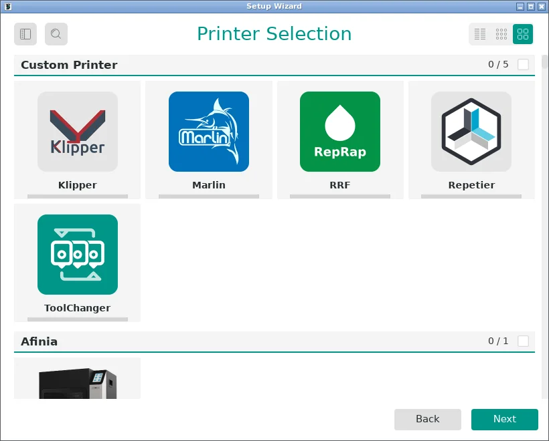This screenshot has height=441, width=549.
Task: Click the Custom Printer section header
Action: coord(274,65)
